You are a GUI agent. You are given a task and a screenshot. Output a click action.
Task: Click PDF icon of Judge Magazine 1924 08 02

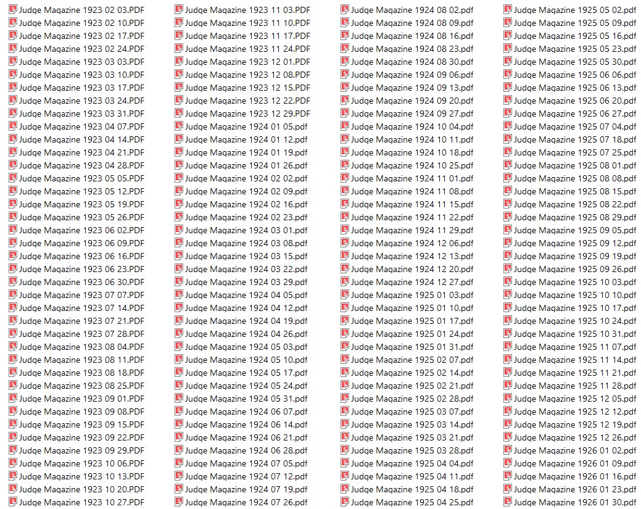pos(345,9)
